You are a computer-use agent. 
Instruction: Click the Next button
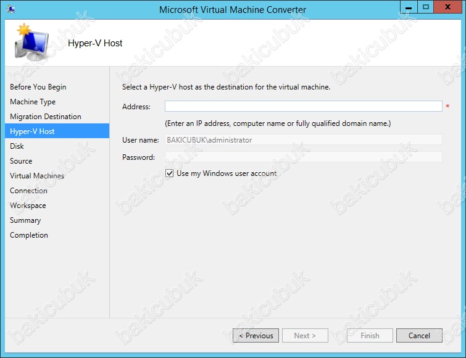[305, 335]
